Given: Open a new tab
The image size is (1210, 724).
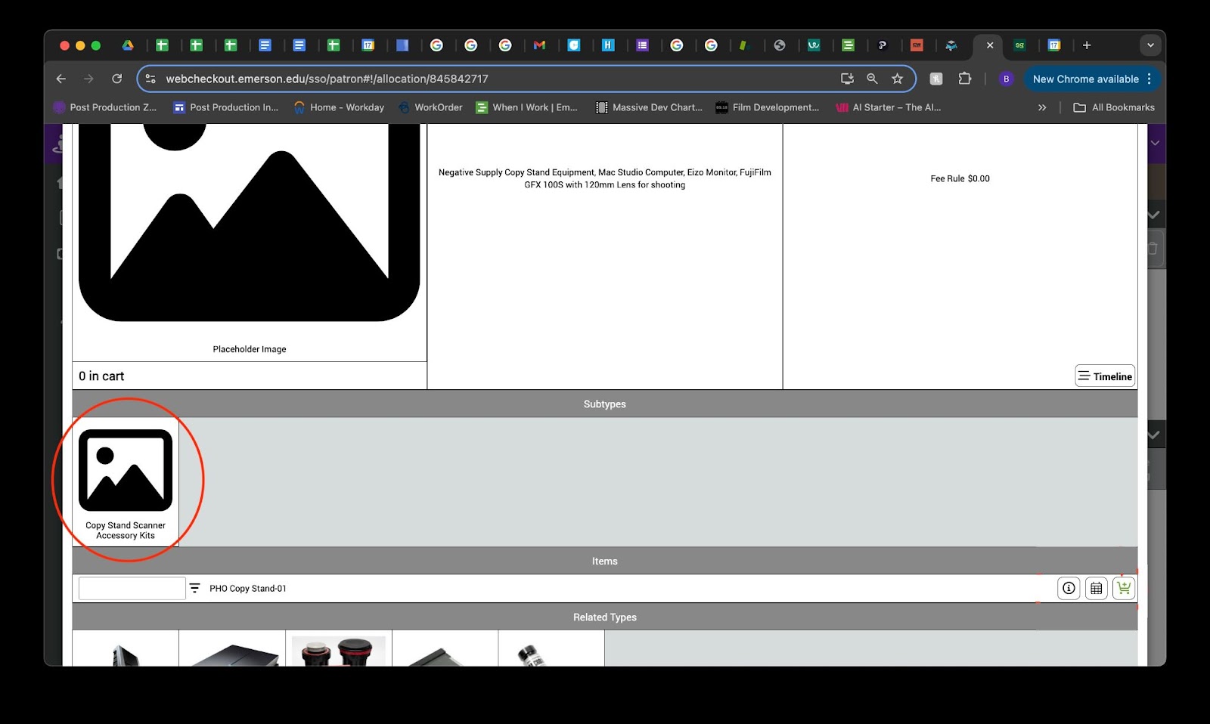Looking at the screenshot, I should coord(1087,45).
